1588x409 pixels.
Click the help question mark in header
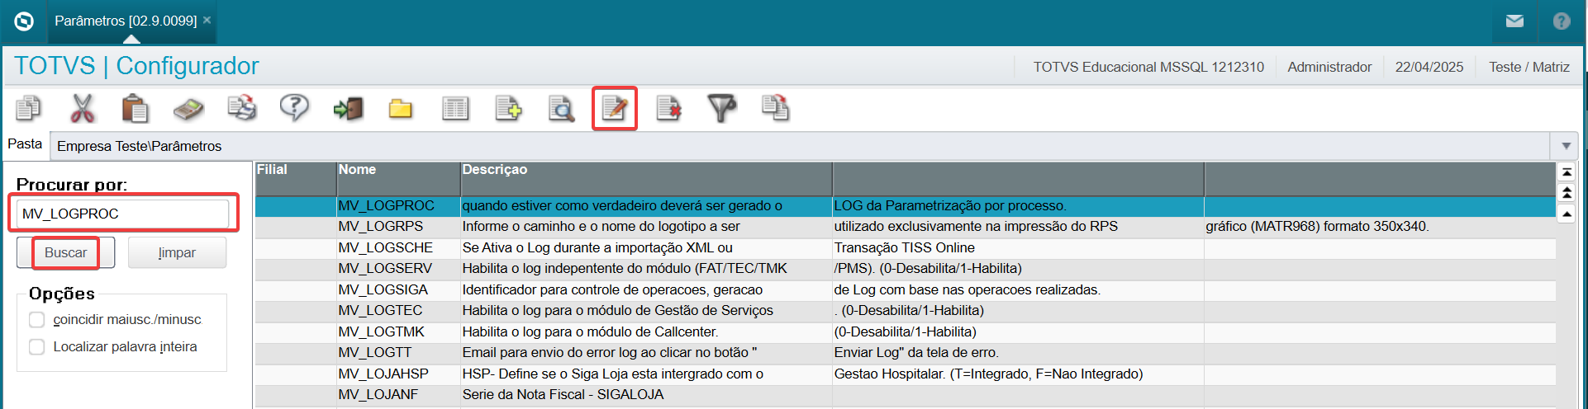(x=1562, y=21)
